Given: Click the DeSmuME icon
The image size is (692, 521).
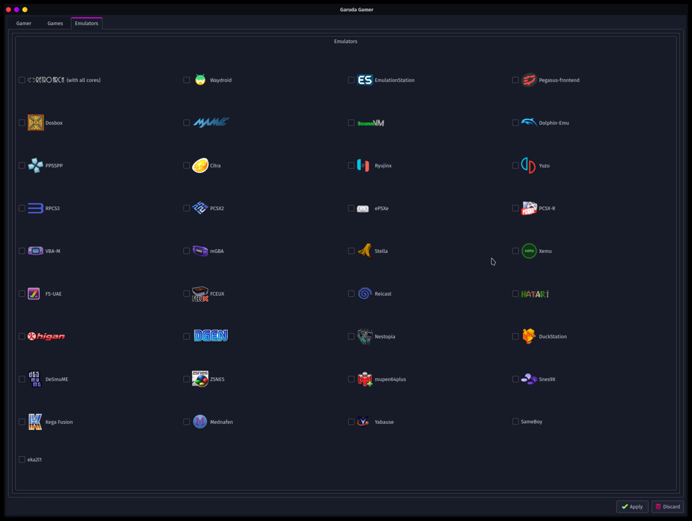Looking at the screenshot, I should pyautogui.click(x=34, y=379).
